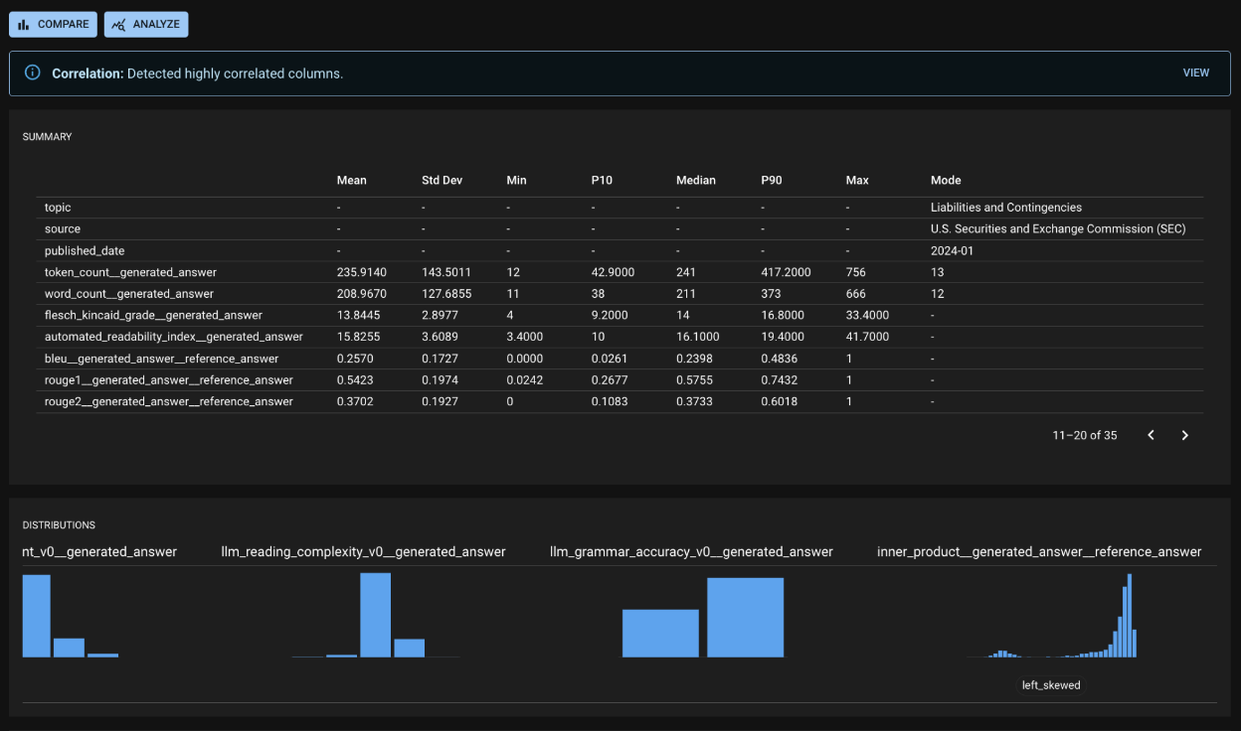Open the Analyze view
Viewport: 1241px width, 731px height.
click(x=146, y=25)
